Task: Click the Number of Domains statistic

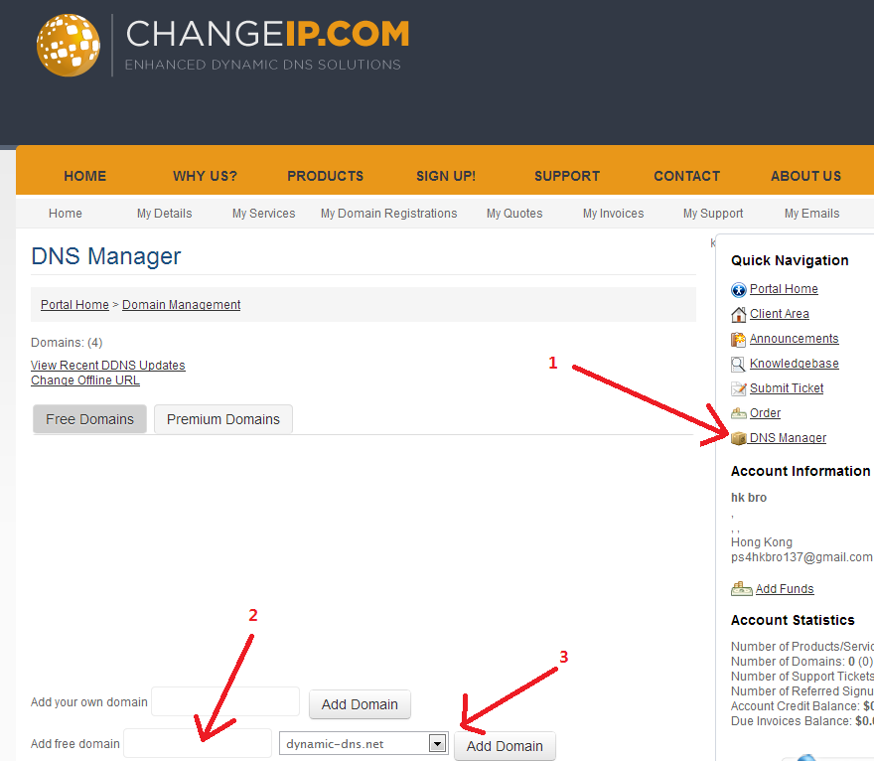Action: [801, 662]
